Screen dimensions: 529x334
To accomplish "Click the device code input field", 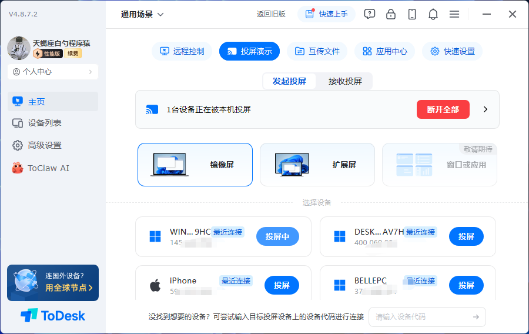I will pos(427,317).
